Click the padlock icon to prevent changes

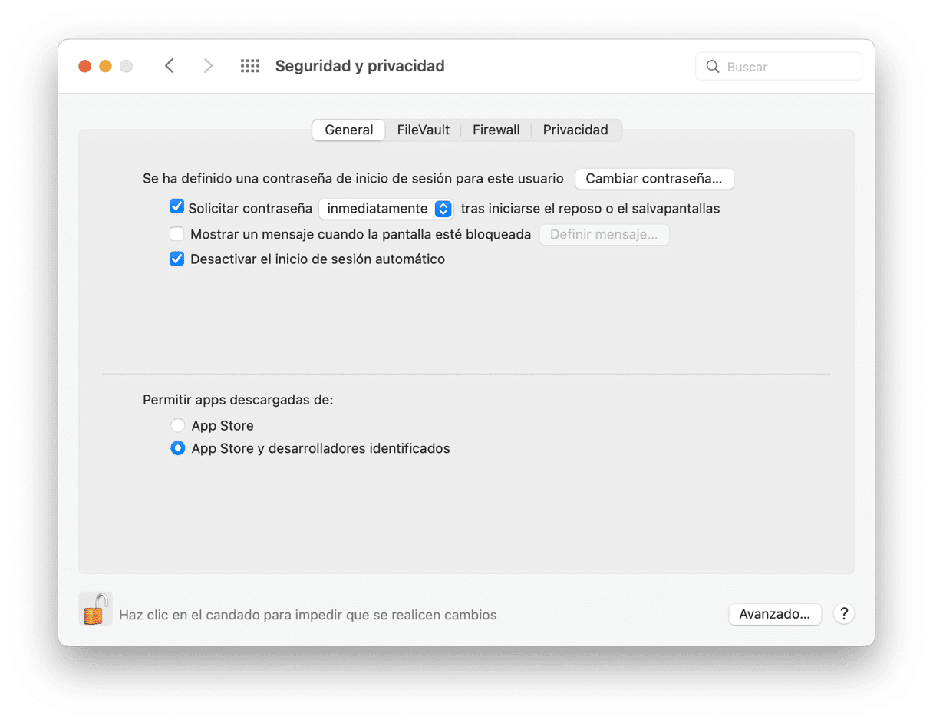point(96,609)
